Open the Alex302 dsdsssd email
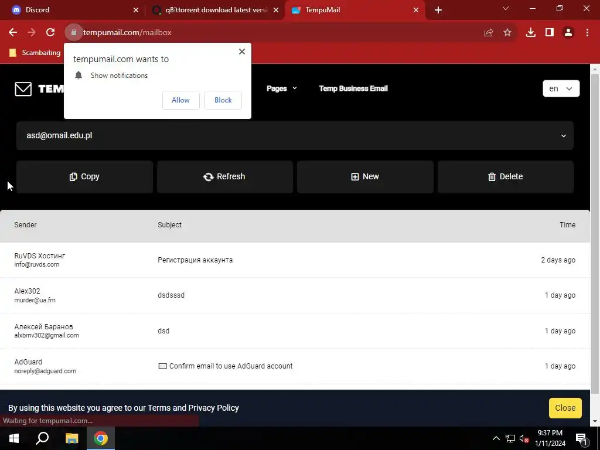The image size is (600, 450). (x=295, y=295)
